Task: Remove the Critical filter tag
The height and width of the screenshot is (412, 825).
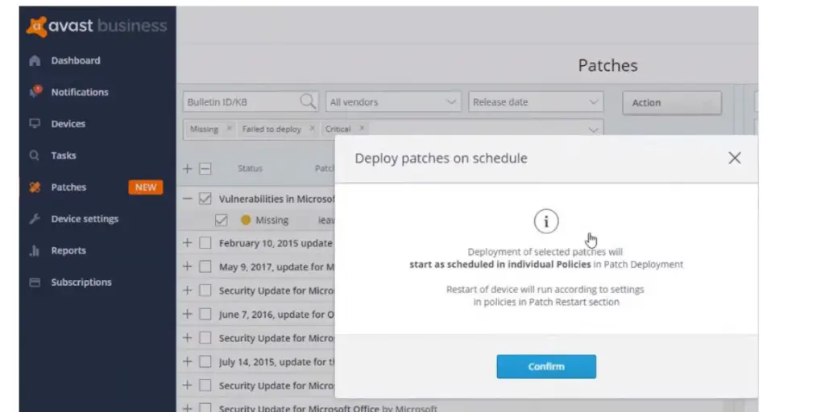Action: 362,128
